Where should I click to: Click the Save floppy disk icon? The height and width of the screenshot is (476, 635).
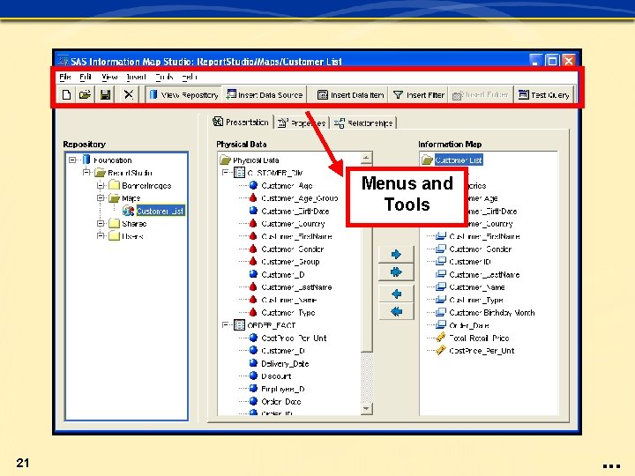[105, 94]
